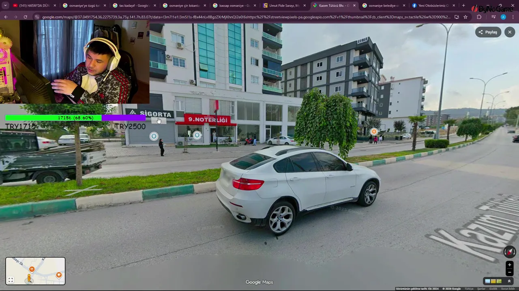519x291 pixels.
Task: Switch to the kassap osmaniye tab
Action: pyautogui.click(x=234, y=6)
